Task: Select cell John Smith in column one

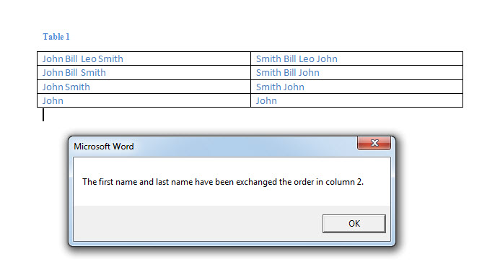Action: click(144, 87)
